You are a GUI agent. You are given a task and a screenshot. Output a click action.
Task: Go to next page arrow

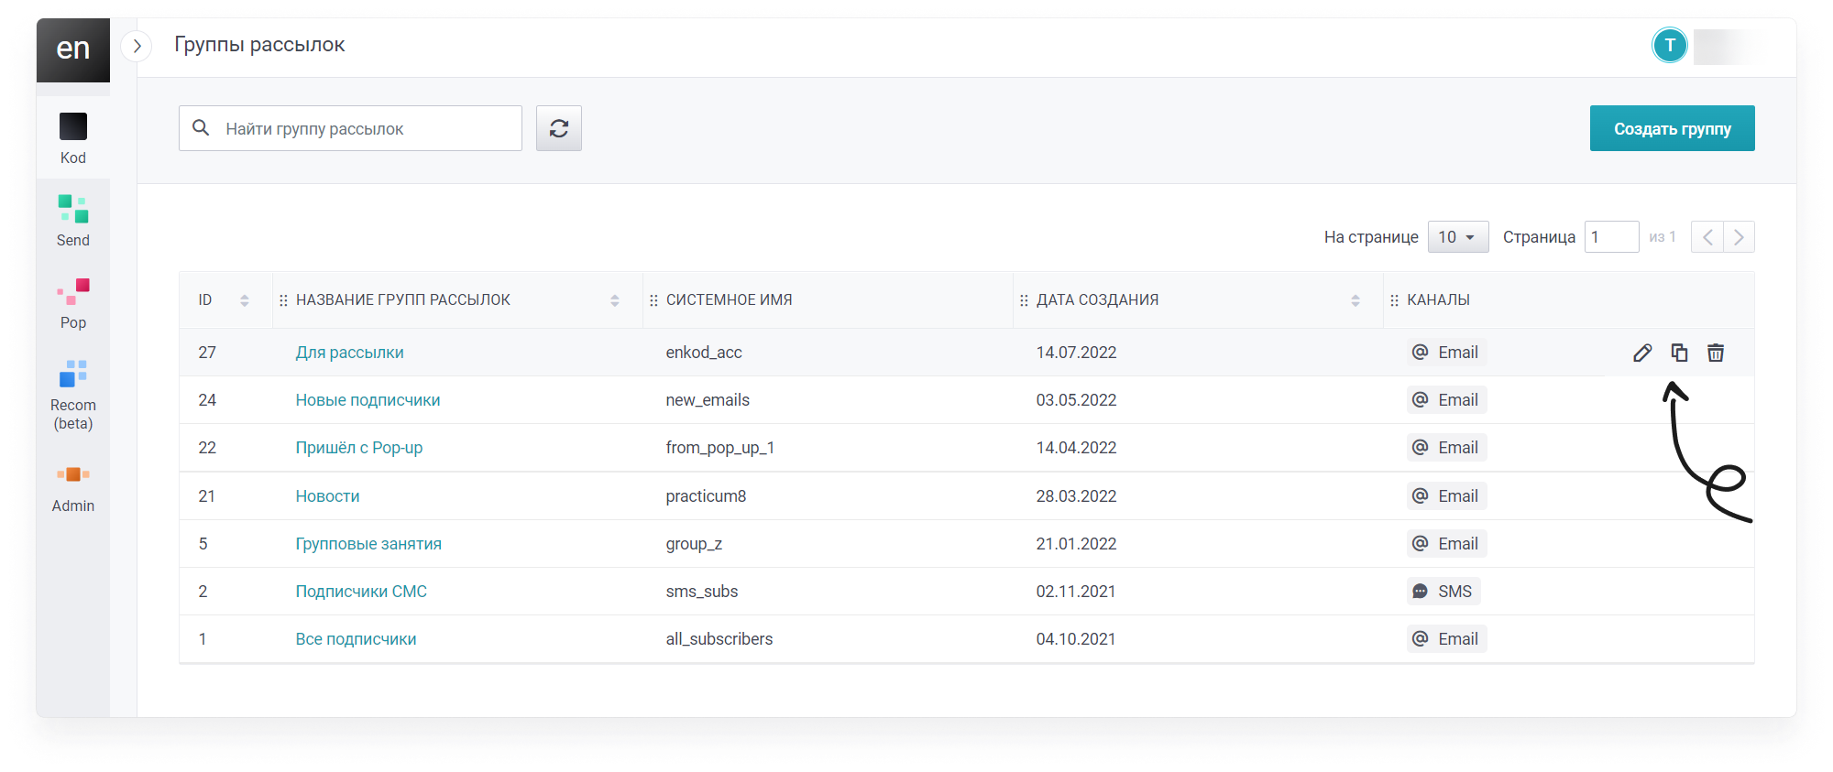pos(1739,237)
